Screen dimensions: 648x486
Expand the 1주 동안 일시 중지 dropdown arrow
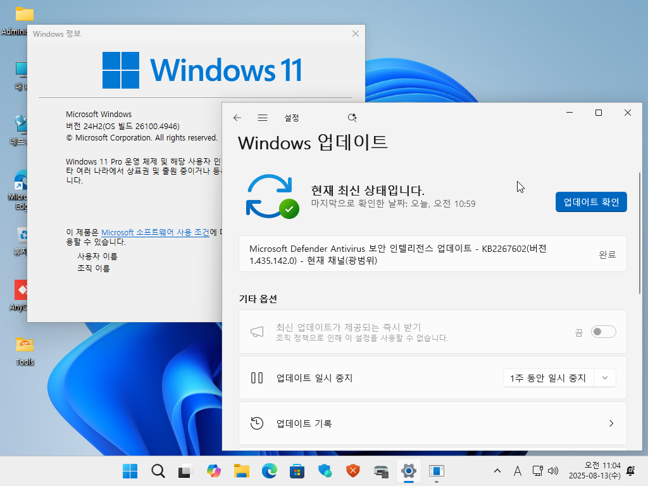tap(605, 378)
